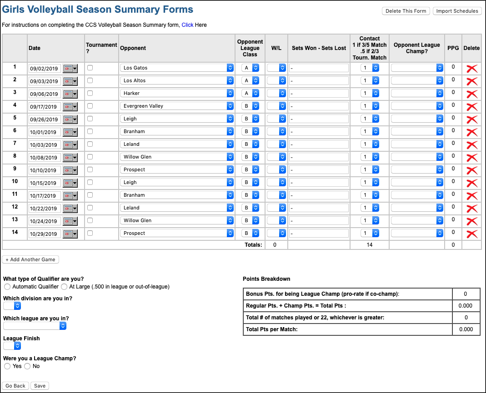Image resolution: width=486 pixels, height=393 pixels.
Task: Open Contact value dropdown for row 7 Leland
Action: click(370, 144)
